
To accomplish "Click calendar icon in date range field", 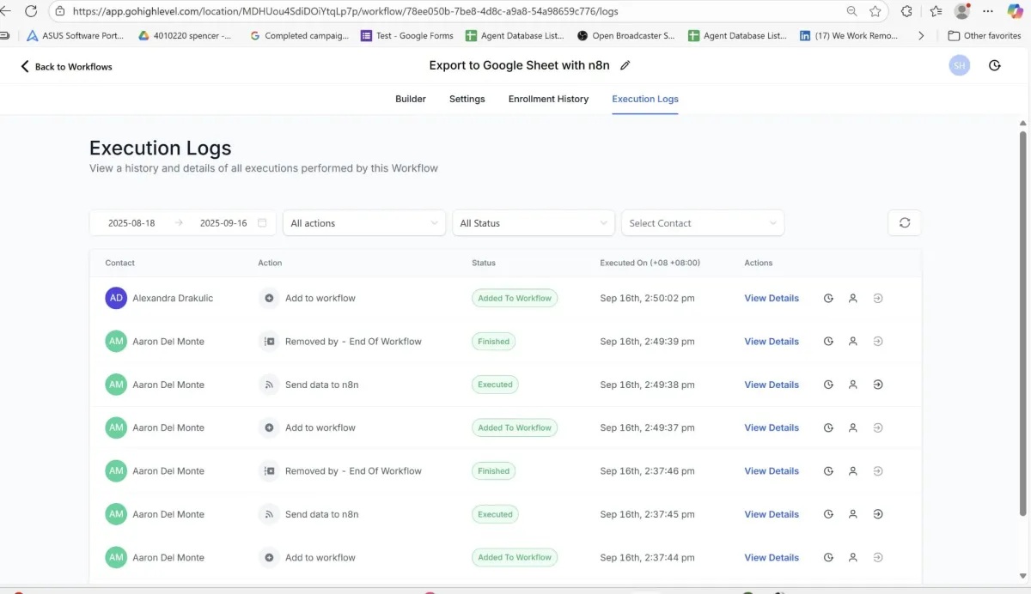I will [x=262, y=223].
